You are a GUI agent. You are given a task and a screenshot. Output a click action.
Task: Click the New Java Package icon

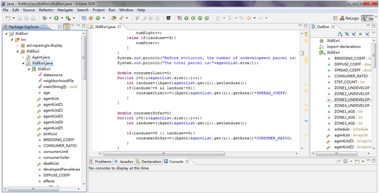91,18
